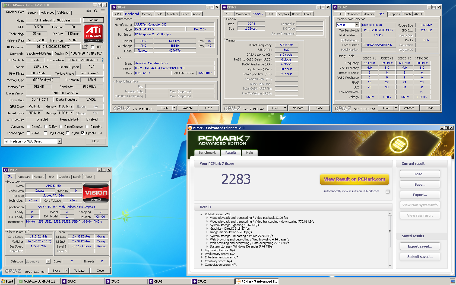Click the BIOS version share/export icon

(85, 47)
